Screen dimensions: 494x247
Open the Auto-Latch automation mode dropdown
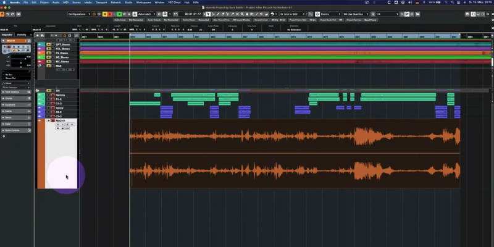[147, 14]
